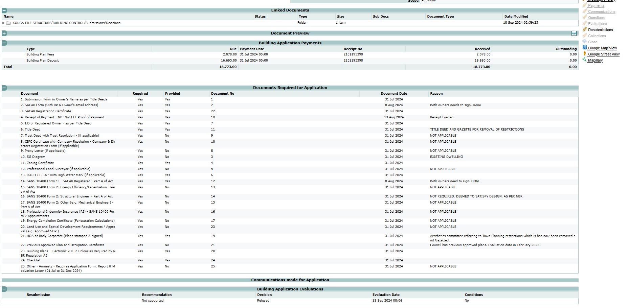Screen dimensions: 628x308
Task: Click the Resubmissions pencil icon
Action: (585, 29)
